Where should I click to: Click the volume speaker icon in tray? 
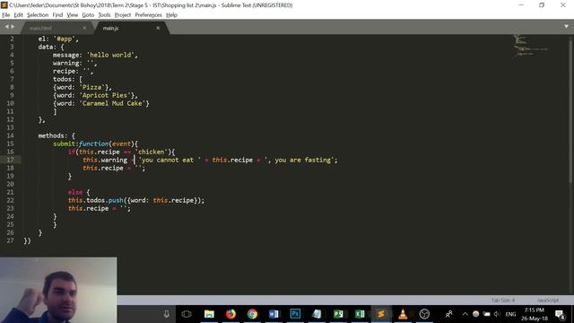pos(497,314)
